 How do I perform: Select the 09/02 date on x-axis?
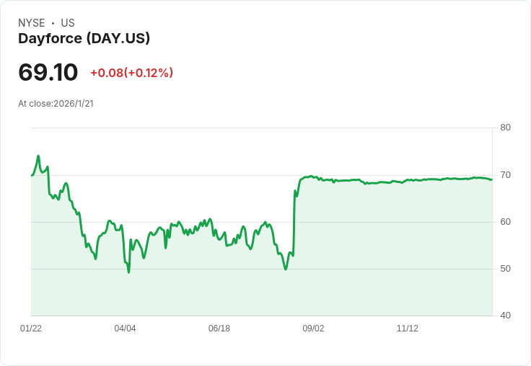click(x=313, y=329)
